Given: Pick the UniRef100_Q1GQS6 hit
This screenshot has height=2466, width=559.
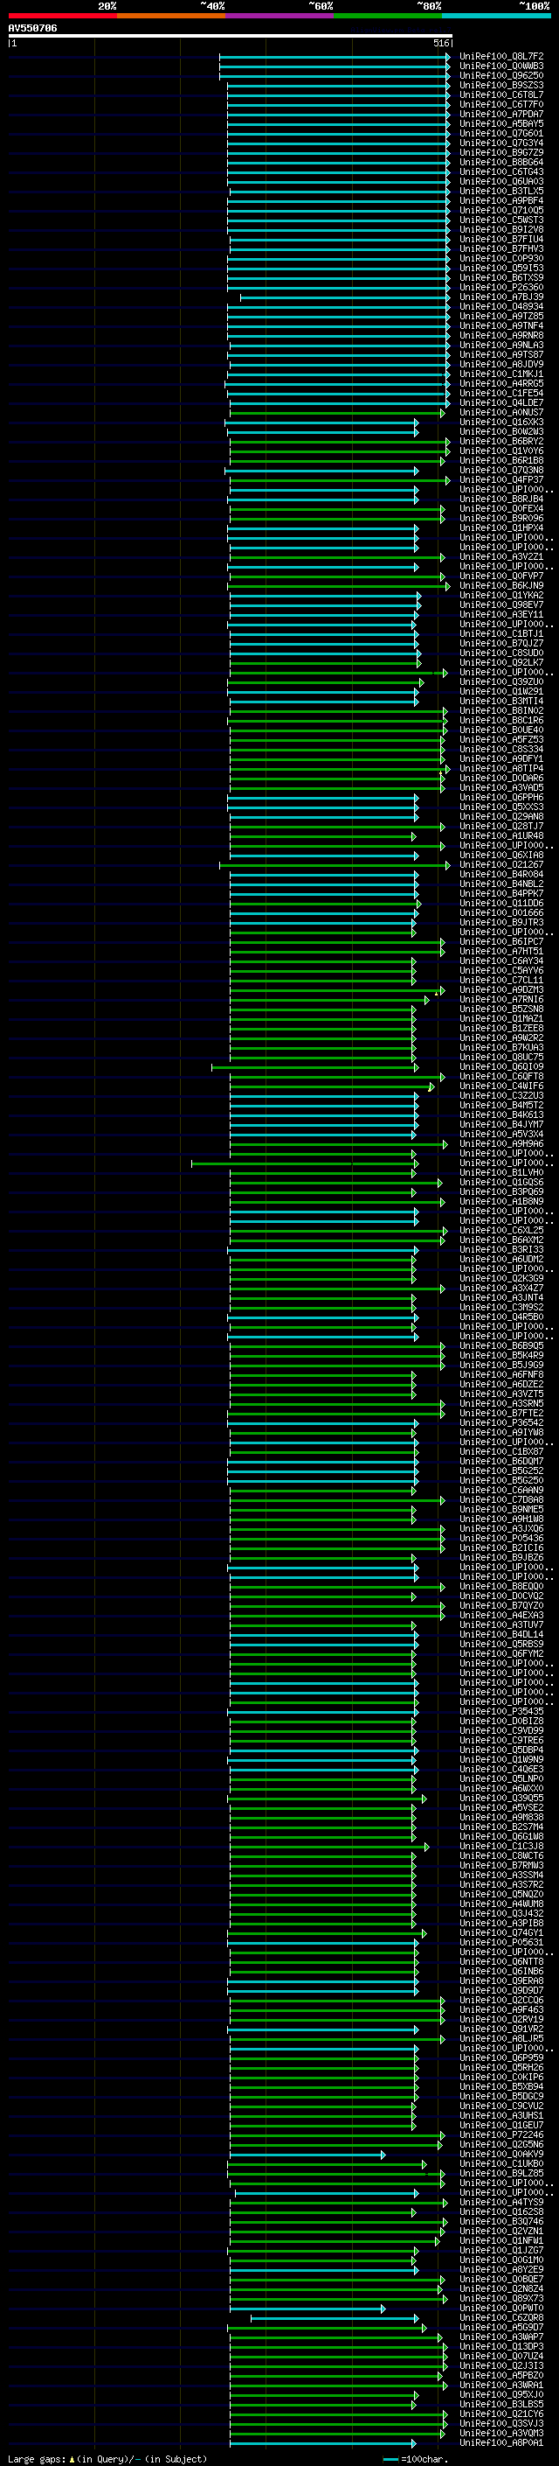Looking at the screenshot, I should pos(501,1183).
